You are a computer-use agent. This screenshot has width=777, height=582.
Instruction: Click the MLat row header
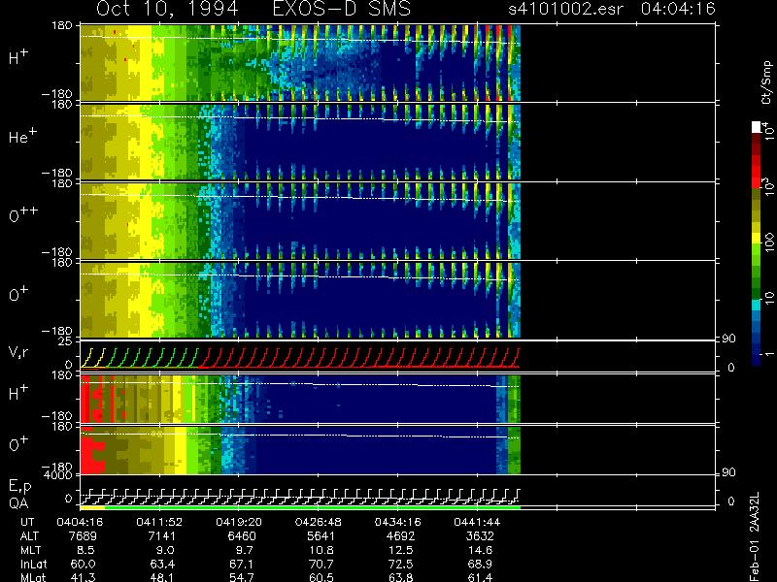tap(33, 577)
